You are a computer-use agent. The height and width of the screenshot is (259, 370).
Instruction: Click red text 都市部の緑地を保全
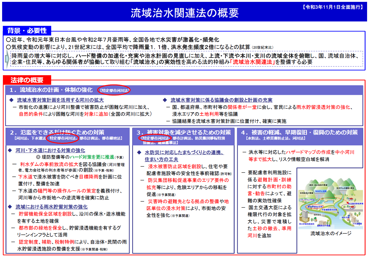pos(40,228)
